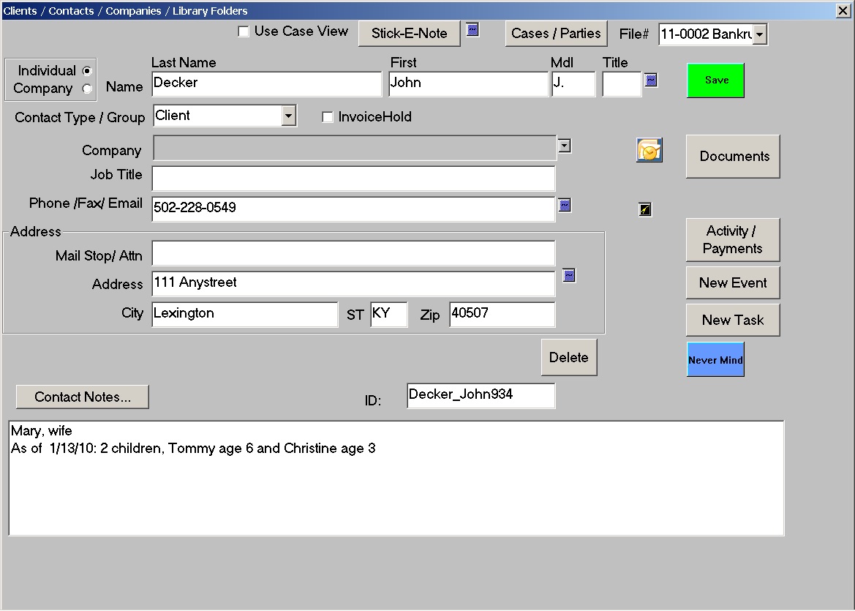Viewport: 855px width, 611px height.
Task: Open Cases / Parties
Action: coord(556,33)
